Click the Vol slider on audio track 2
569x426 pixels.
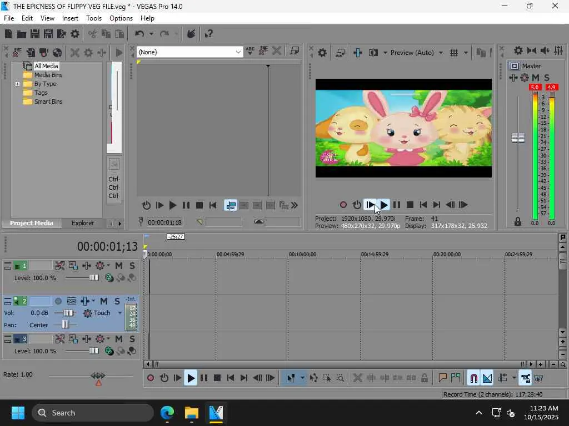[69, 313]
